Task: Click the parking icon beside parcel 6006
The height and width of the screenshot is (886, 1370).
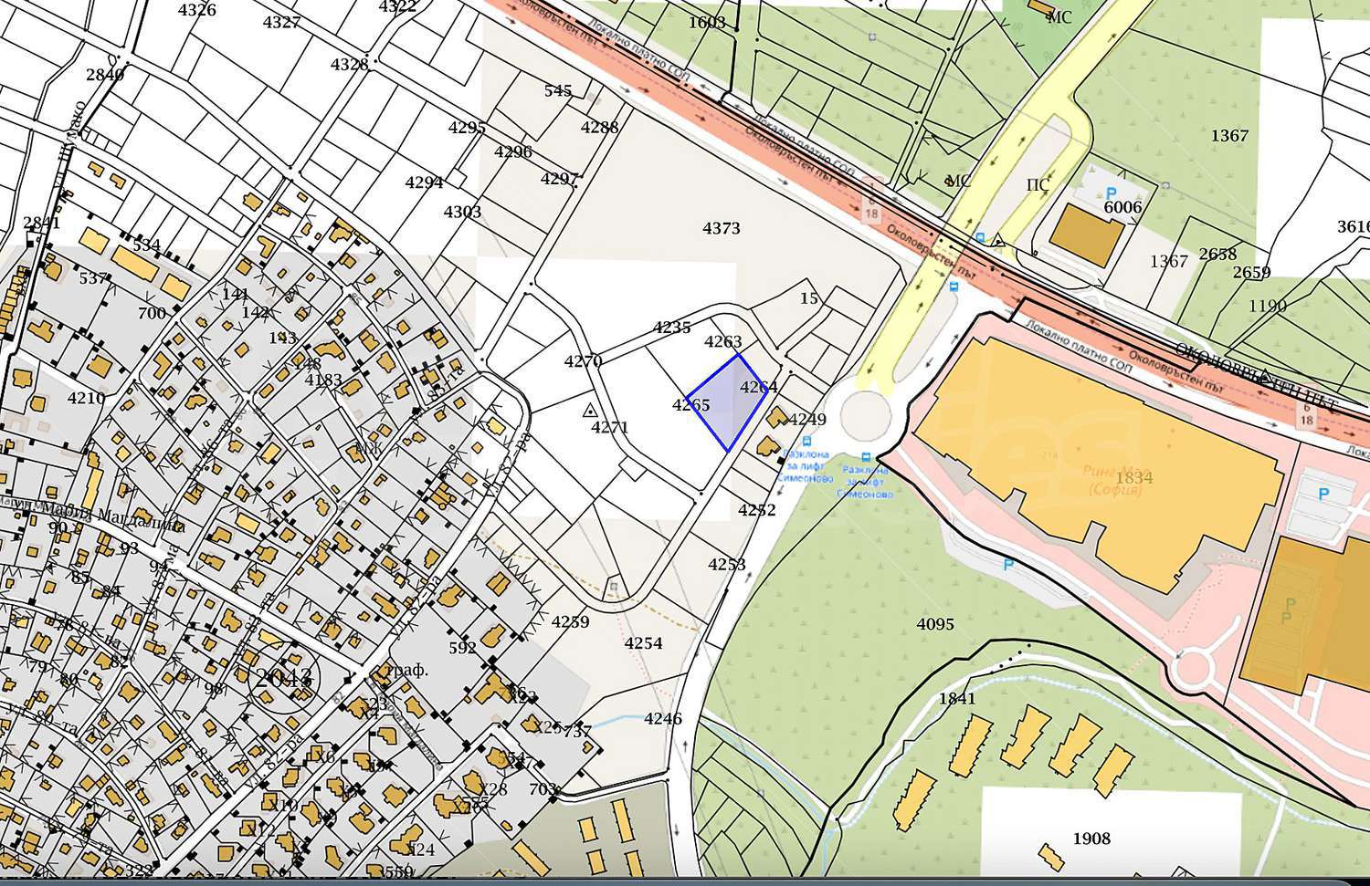Action: click(1112, 193)
